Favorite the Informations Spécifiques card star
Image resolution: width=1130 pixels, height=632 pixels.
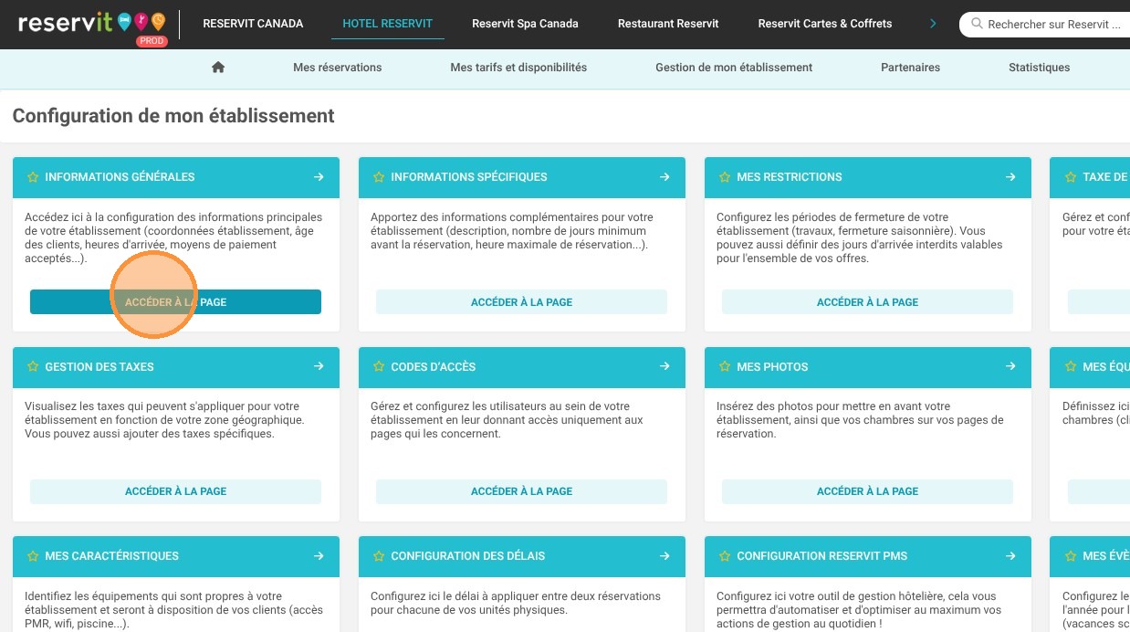tap(379, 177)
